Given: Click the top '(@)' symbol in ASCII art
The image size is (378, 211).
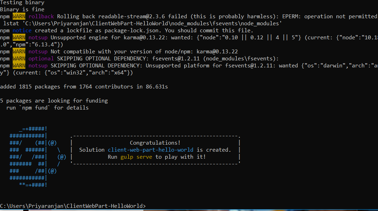Looking at the screenshot, I should point(52,143).
